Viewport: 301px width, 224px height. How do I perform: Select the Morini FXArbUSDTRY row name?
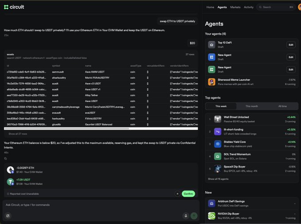pos(97,78)
